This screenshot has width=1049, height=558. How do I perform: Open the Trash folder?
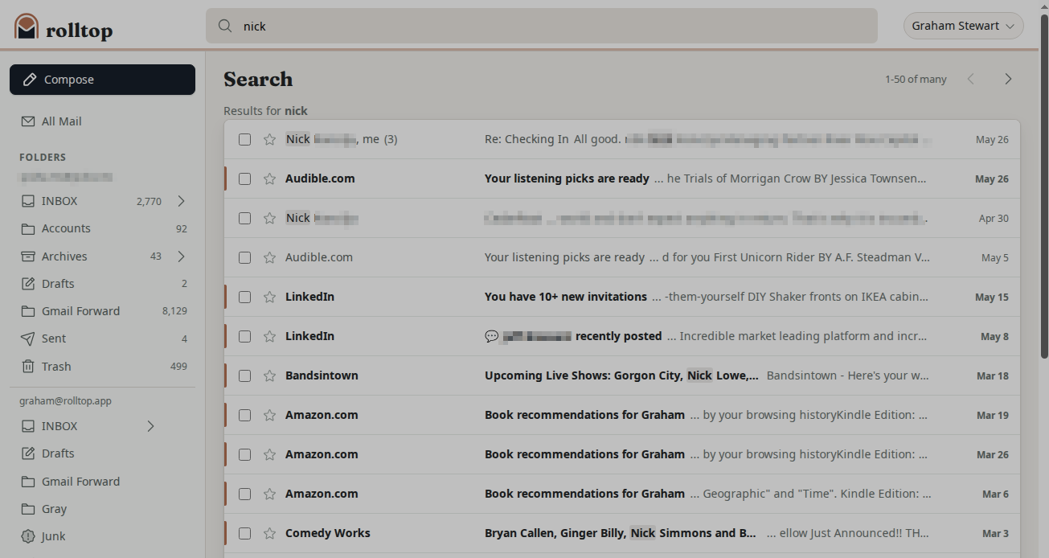coord(102,367)
